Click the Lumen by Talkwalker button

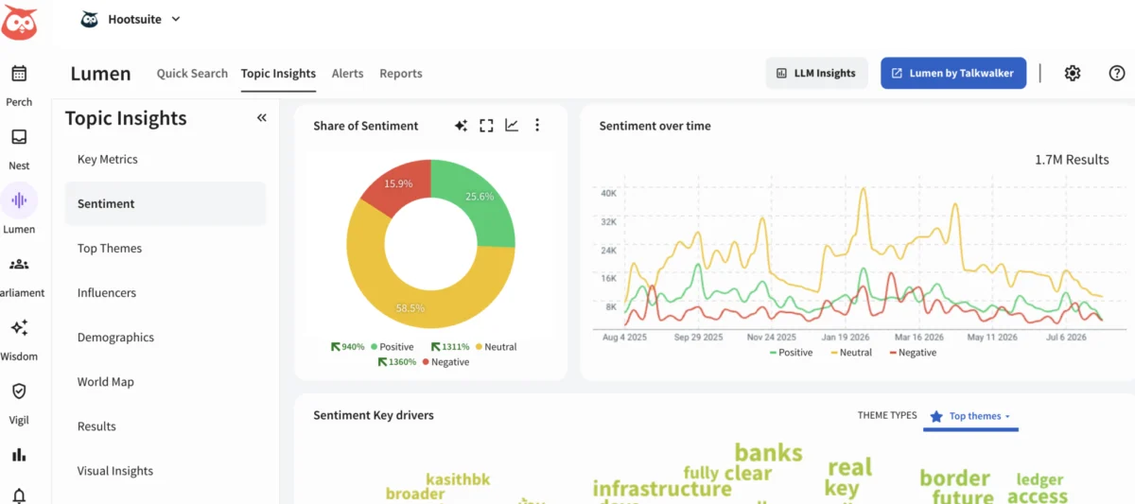pos(953,73)
